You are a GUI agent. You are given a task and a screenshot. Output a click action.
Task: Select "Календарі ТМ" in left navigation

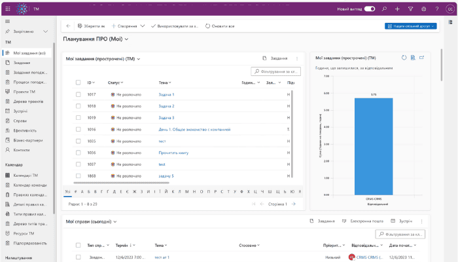point(26,175)
